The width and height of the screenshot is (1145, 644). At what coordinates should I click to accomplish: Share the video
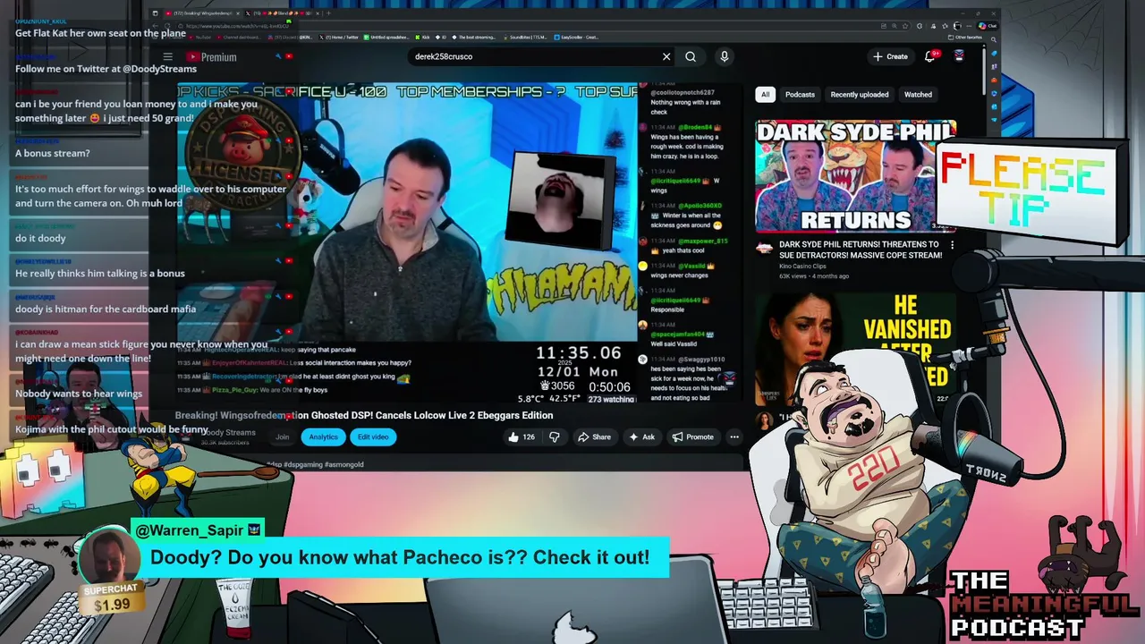point(595,437)
